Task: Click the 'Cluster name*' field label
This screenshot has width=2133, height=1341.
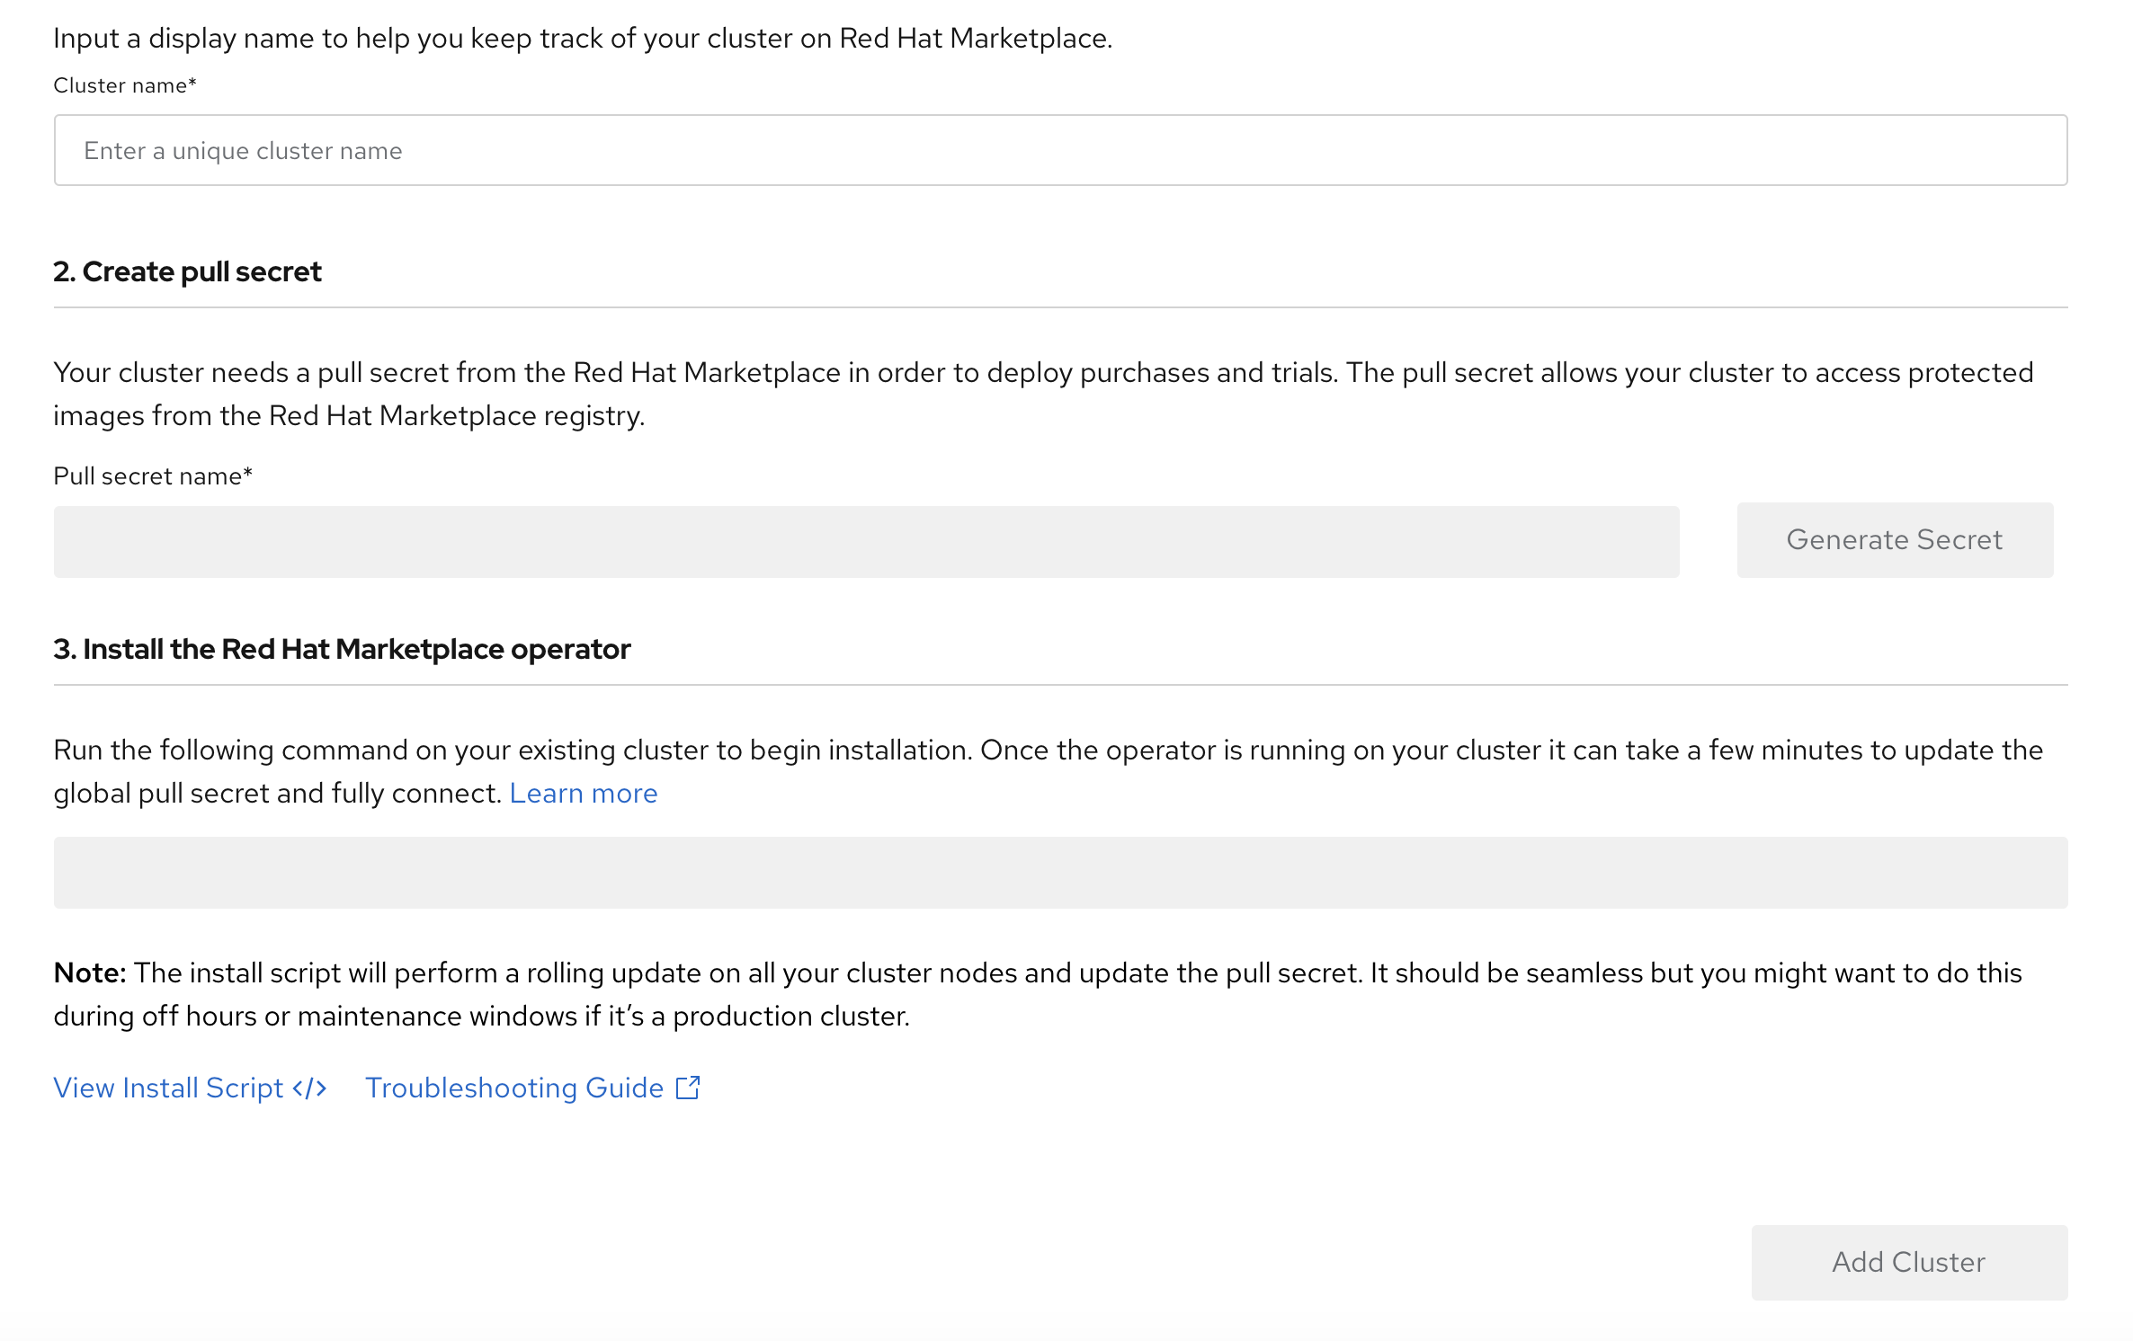Action: (x=124, y=85)
